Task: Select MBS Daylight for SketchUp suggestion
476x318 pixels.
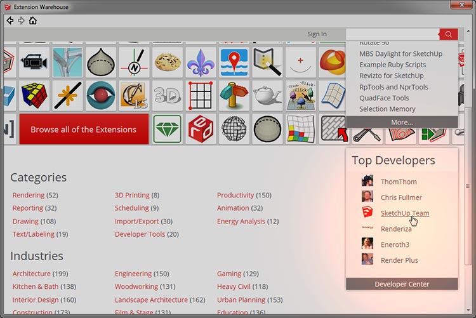Action: coord(400,54)
